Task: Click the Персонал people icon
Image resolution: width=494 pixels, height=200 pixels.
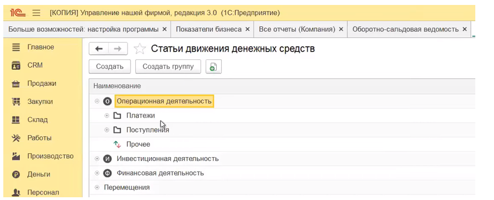Action: coord(16,192)
